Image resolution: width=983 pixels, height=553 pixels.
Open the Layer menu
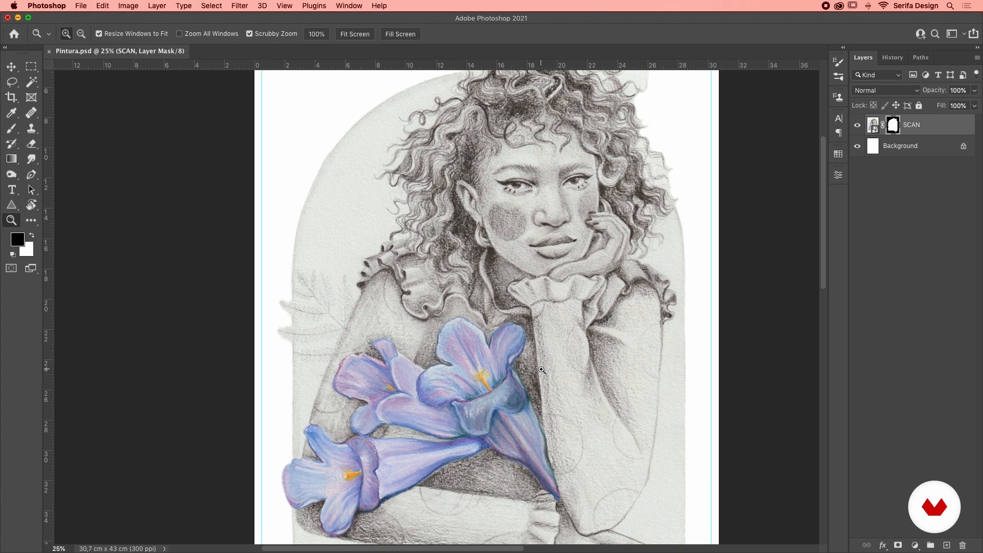point(157,6)
